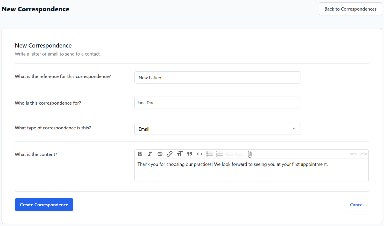Attach a file using paperclip icon
The height and width of the screenshot is (226, 384).
point(250,154)
